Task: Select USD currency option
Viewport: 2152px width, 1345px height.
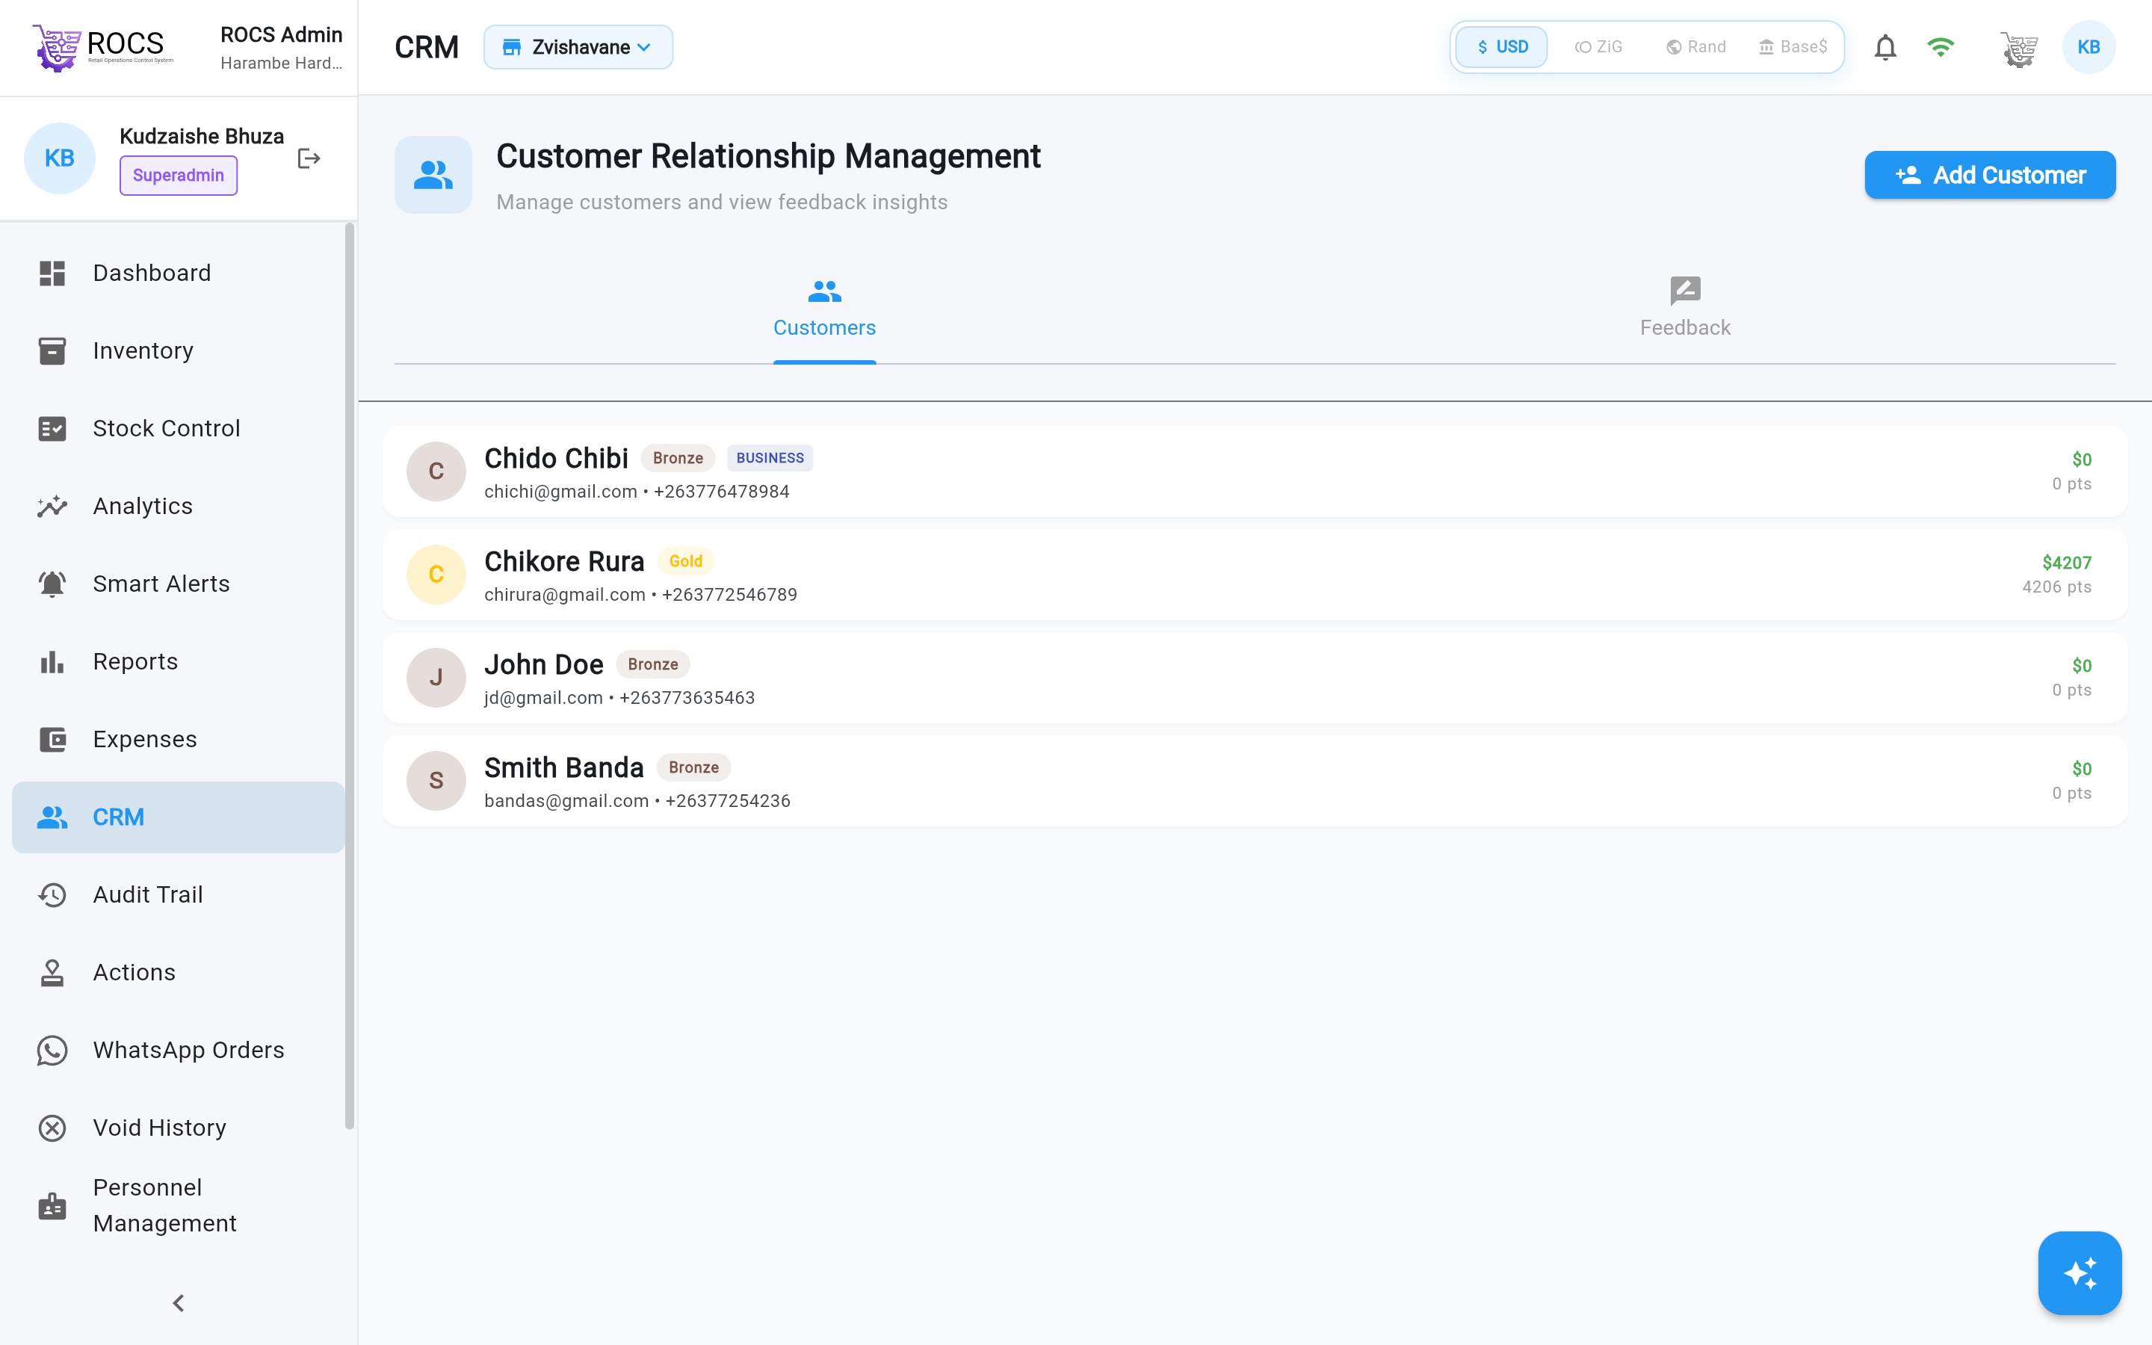Action: coord(1502,47)
